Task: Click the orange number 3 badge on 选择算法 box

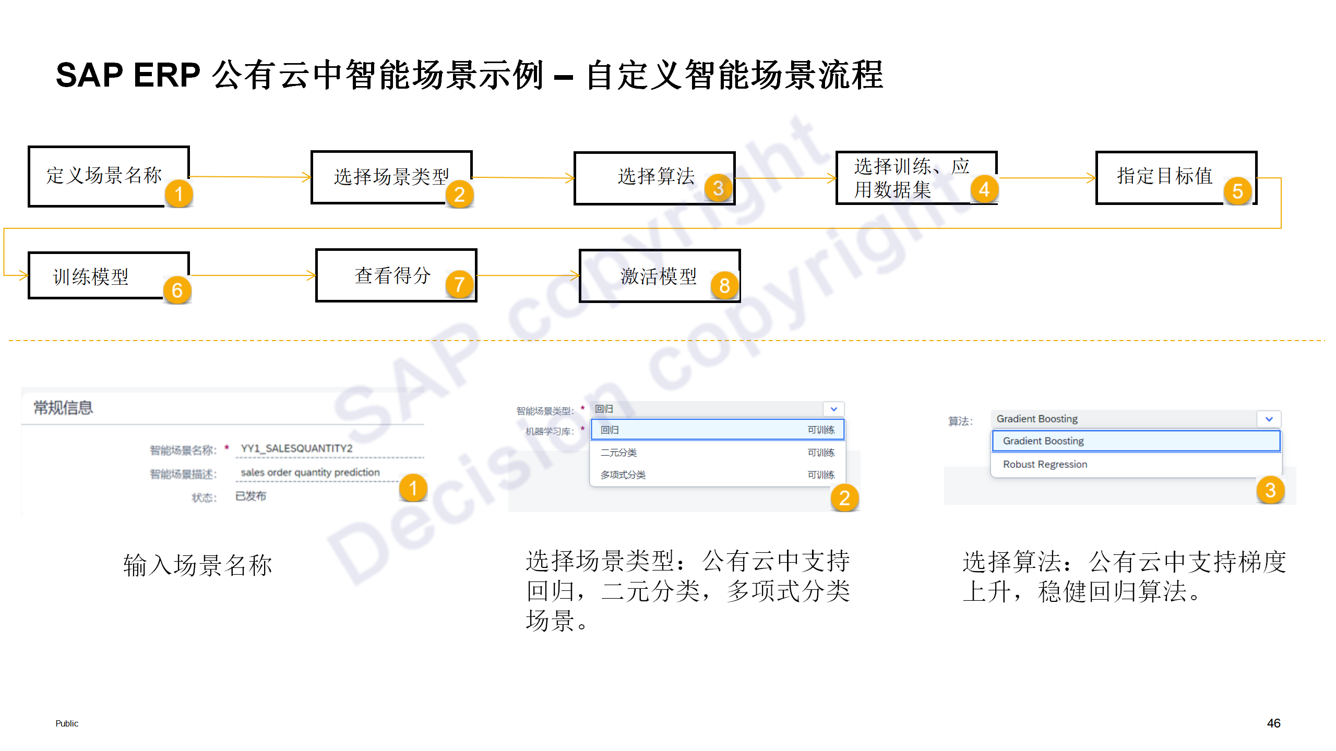Action: click(x=718, y=188)
